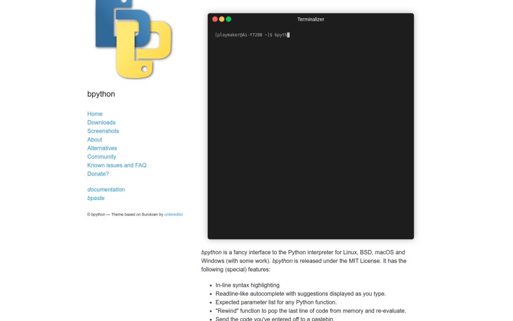
Task: Click 'Expected parameter list' bullet text
Action: (x=276, y=302)
